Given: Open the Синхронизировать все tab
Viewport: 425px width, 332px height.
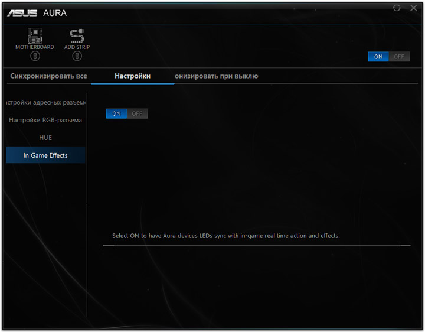Looking at the screenshot, I should point(49,76).
